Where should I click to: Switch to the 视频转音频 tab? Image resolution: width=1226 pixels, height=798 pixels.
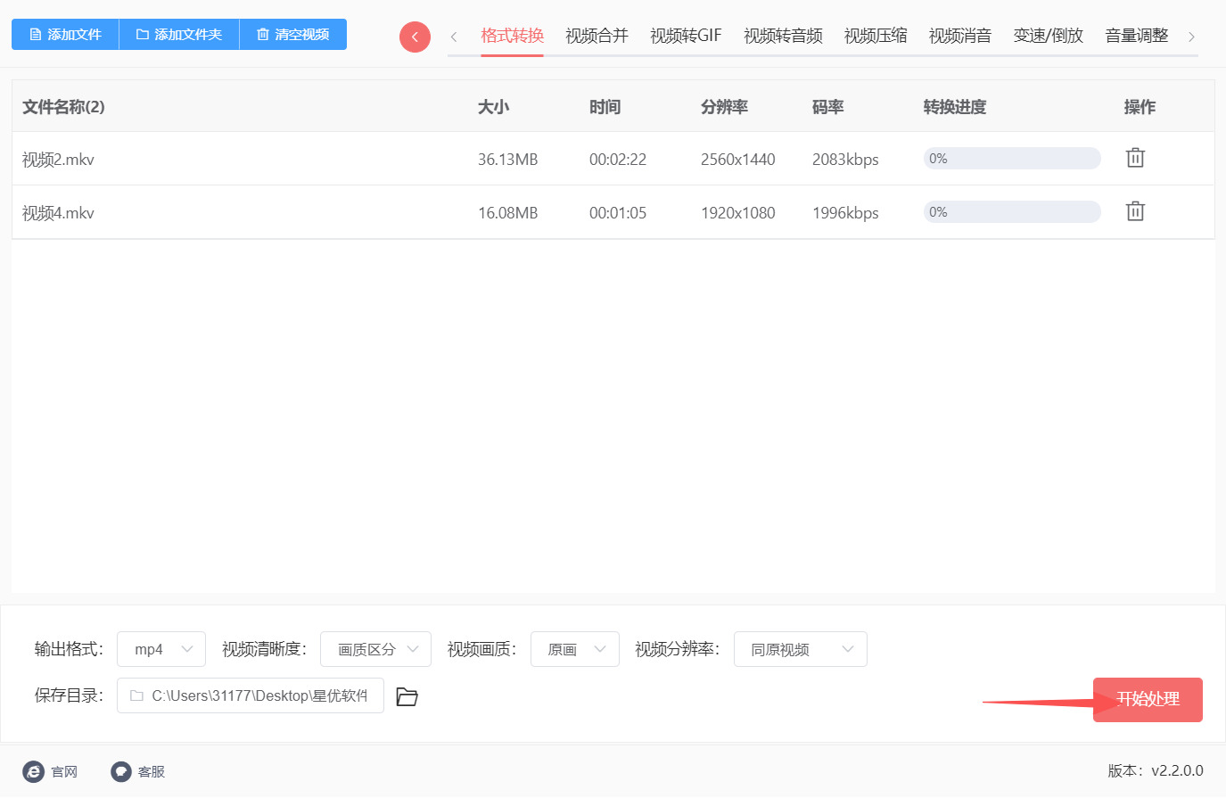[x=783, y=36]
